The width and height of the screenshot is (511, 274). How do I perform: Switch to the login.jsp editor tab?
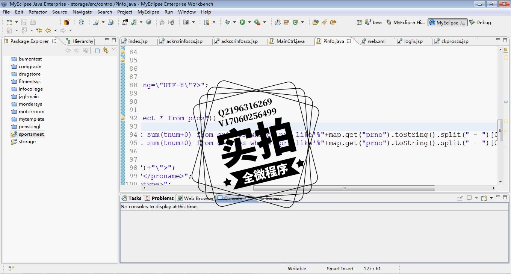point(413,41)
